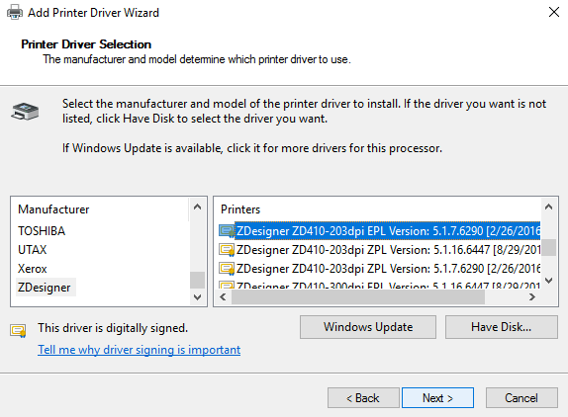The height and width of the screenshot is (417, 568).
Task: Click Manufacturer list scroll up arrow
Action: tap(198, 207)
